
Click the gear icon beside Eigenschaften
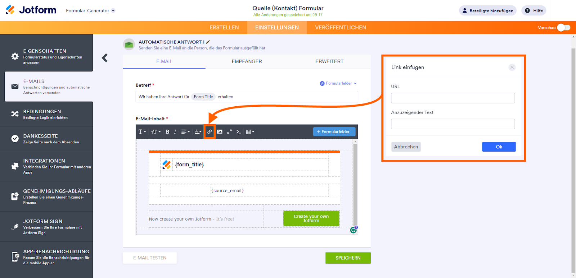point(15,56)
